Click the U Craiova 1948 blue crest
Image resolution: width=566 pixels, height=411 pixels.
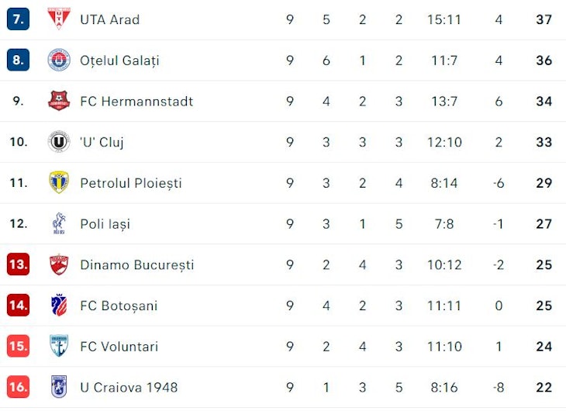(x=59, y=387)
